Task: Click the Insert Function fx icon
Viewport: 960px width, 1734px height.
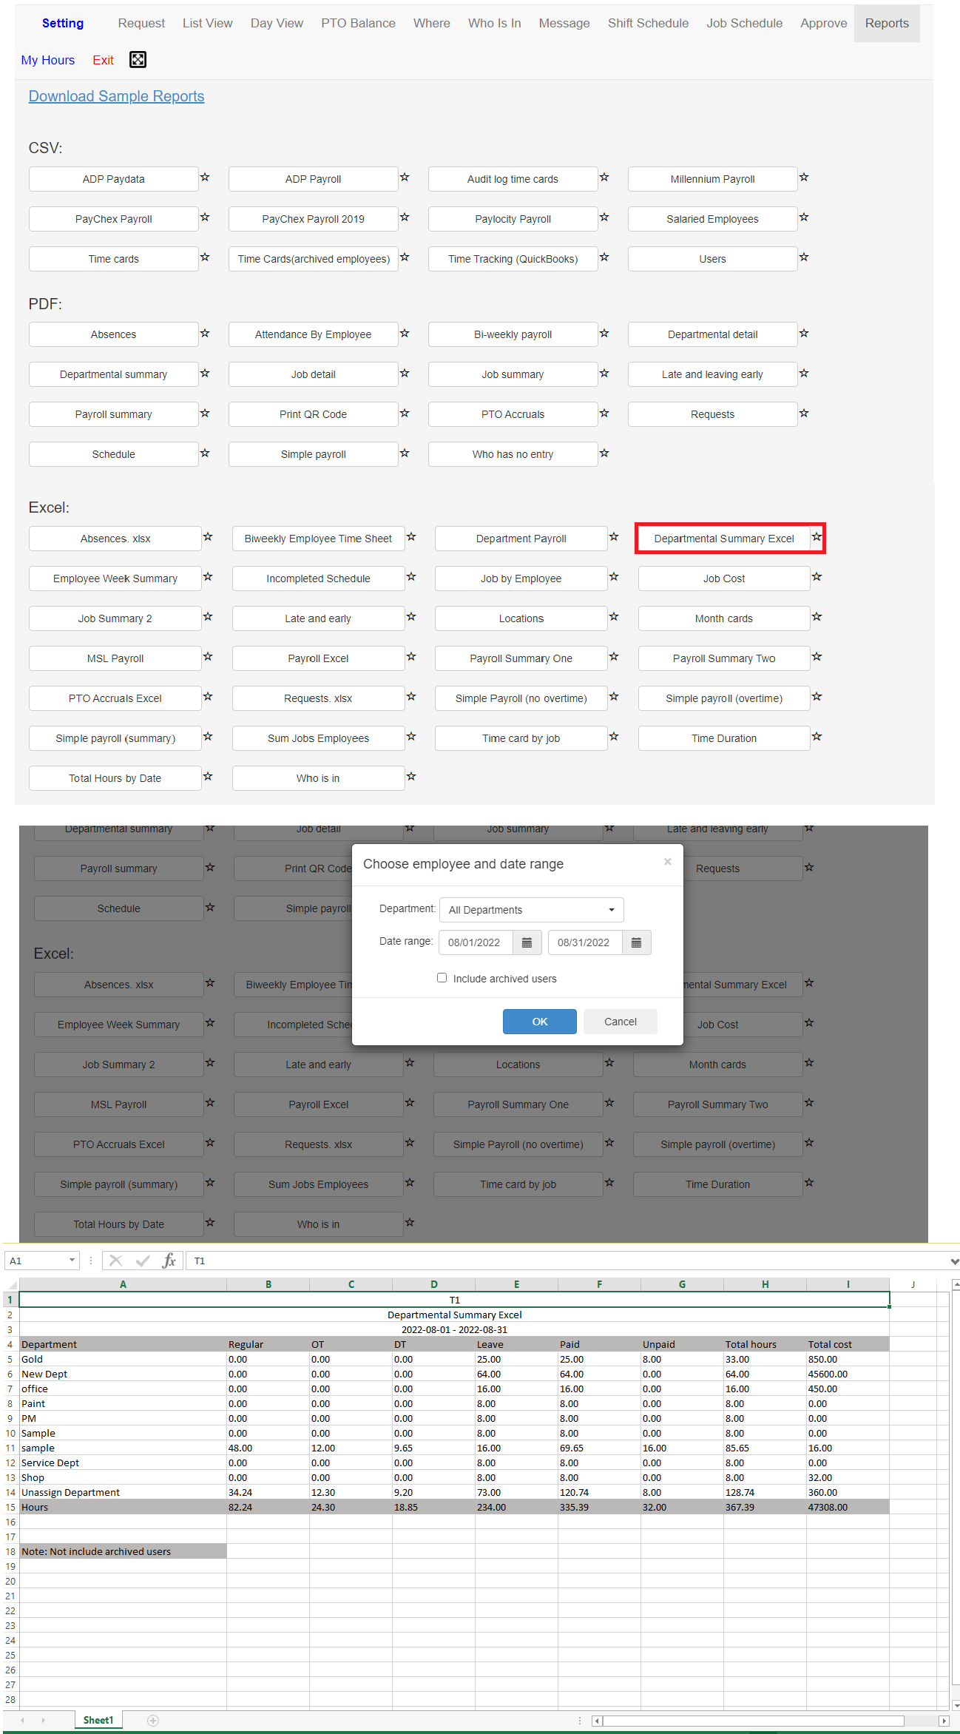Action: tap(169, 1261)
